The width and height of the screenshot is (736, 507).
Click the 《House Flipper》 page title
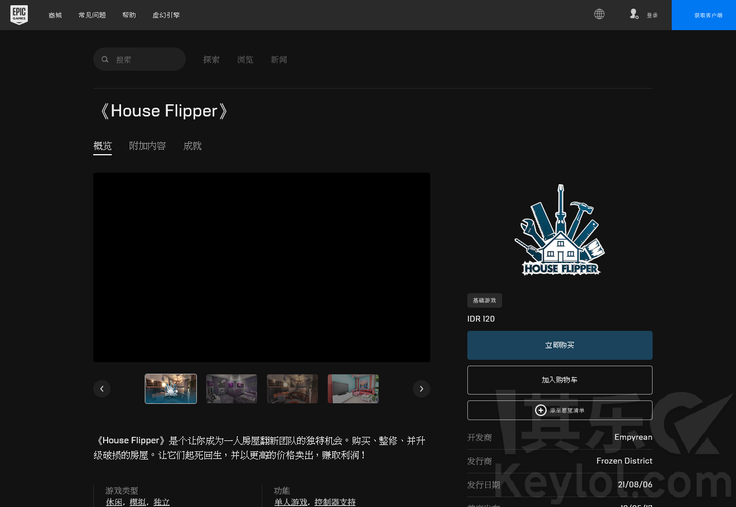[x=164, y=111]
